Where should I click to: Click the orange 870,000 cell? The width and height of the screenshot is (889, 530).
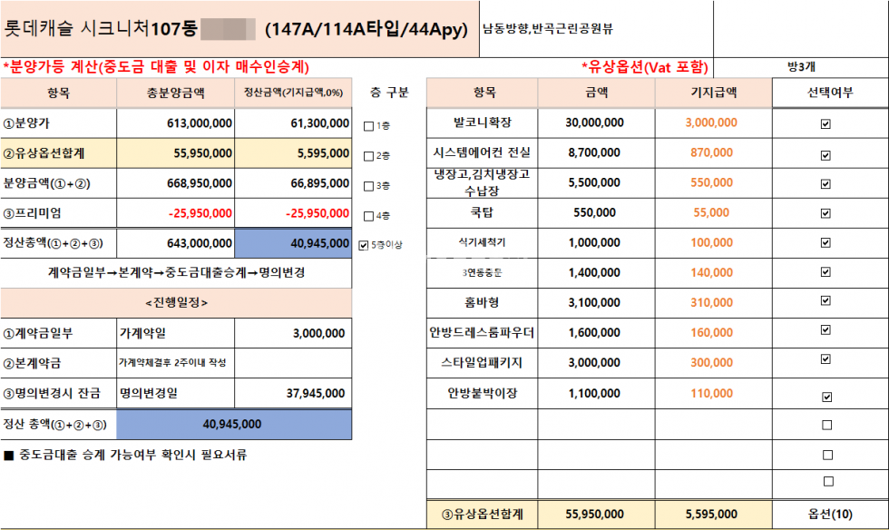713,152
